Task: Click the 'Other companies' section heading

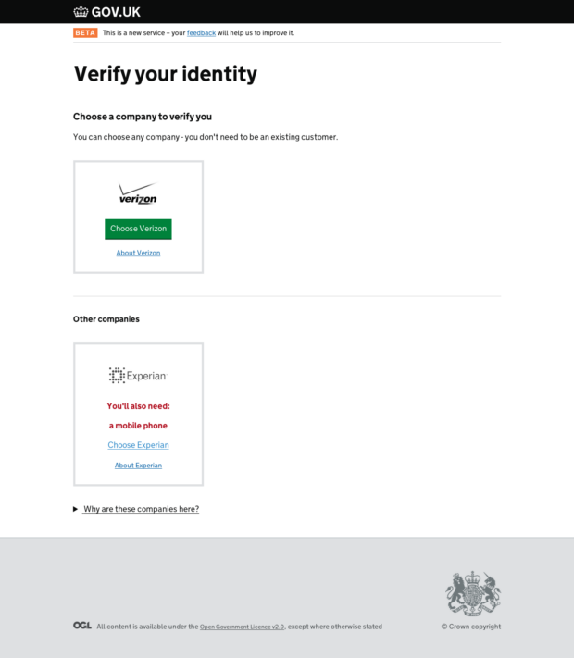Action: tap(106, 319)
